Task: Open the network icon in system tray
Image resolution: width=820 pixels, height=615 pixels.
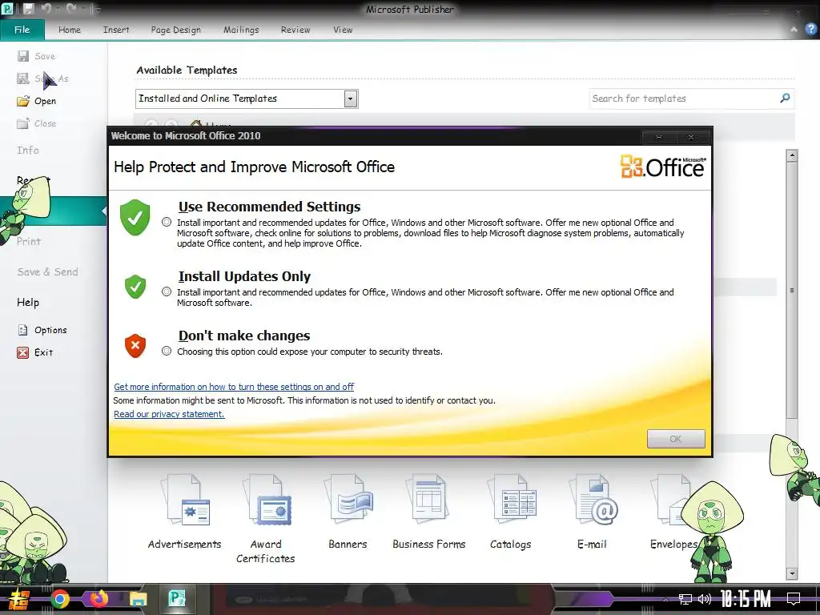Action: tap(685, 599)
